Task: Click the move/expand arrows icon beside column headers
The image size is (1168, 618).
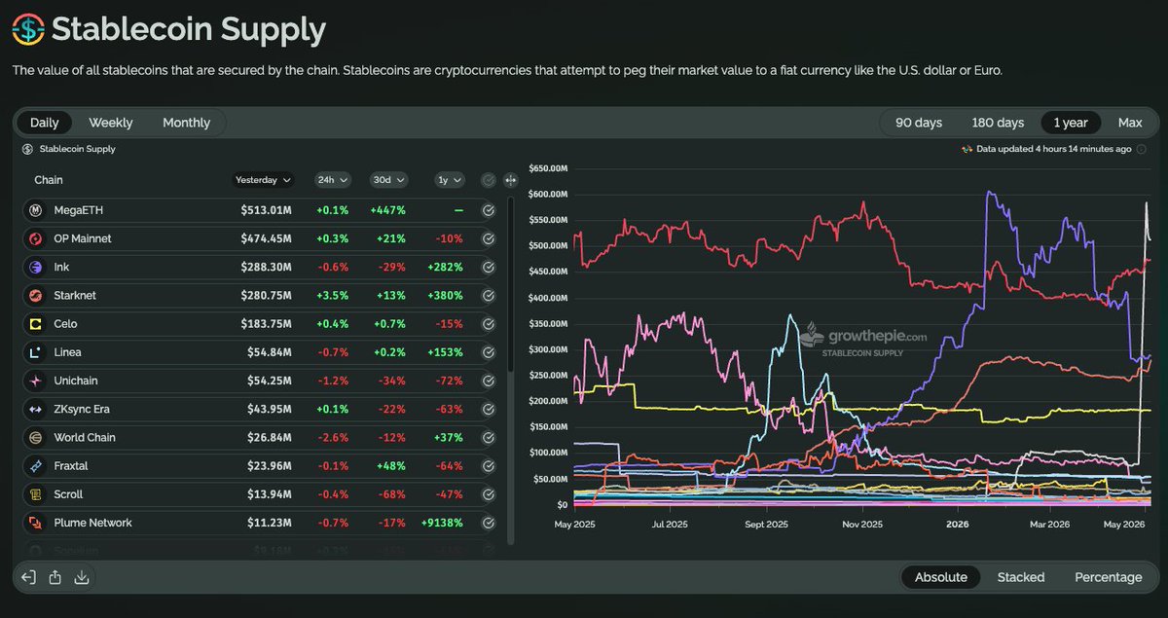Action: click(x=510, y=180)
